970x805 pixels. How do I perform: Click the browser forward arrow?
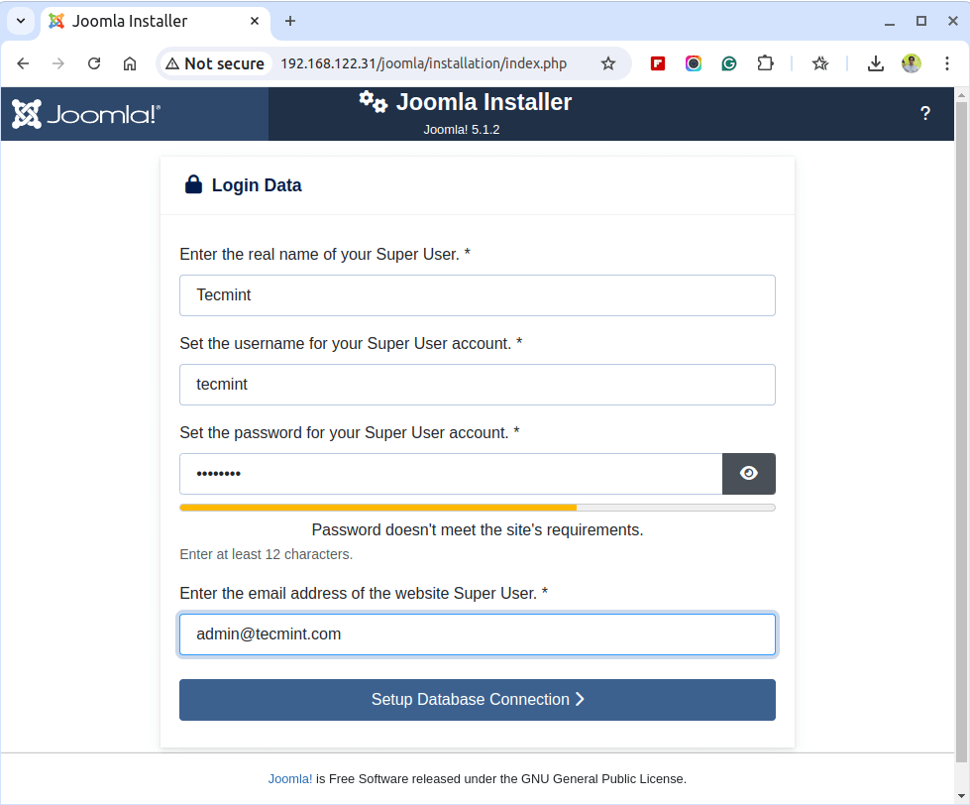(58, 63)
